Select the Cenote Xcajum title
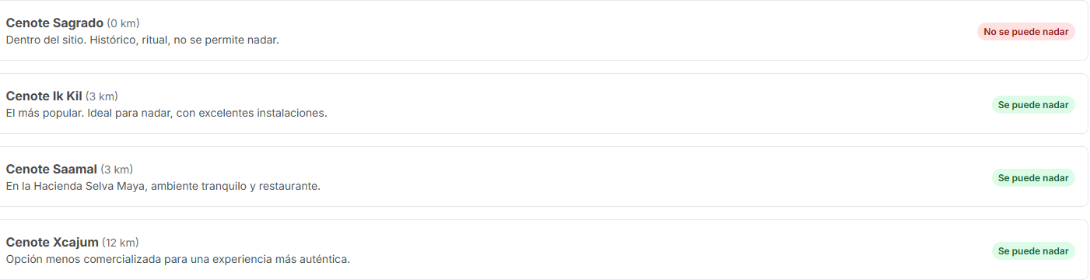The height and width of the screenshot is (280, 1090). pos(52,243)
